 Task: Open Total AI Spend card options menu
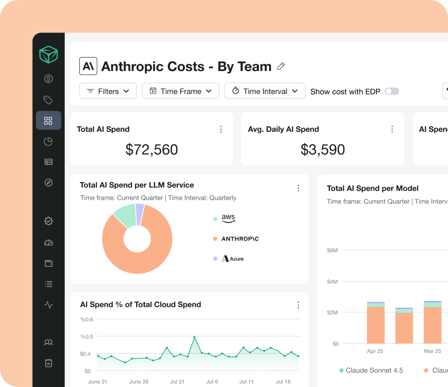tap(221, 129)
